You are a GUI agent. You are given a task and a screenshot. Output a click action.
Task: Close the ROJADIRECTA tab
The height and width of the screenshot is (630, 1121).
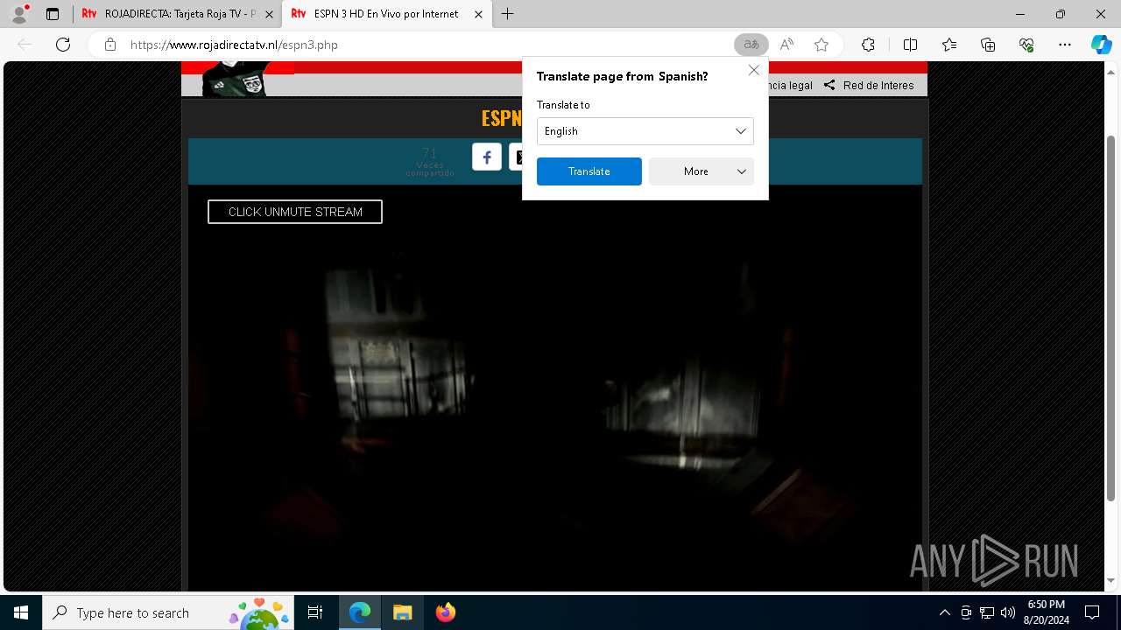click(269, 14)
